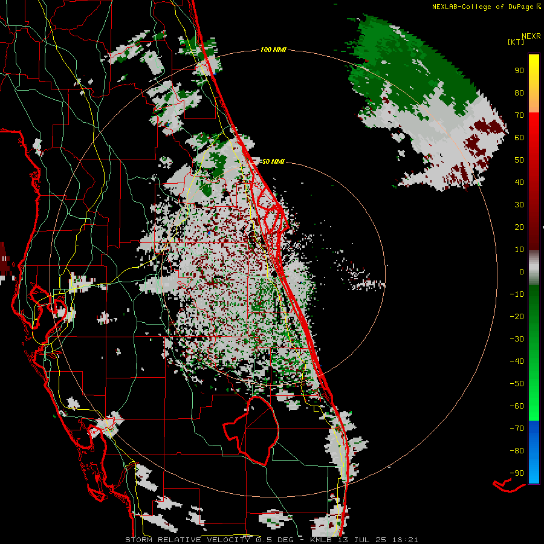The height and width of the screenshot is (544, 544).
Task: Click the 70 knot scale label
Action: (x=519, y=115)
